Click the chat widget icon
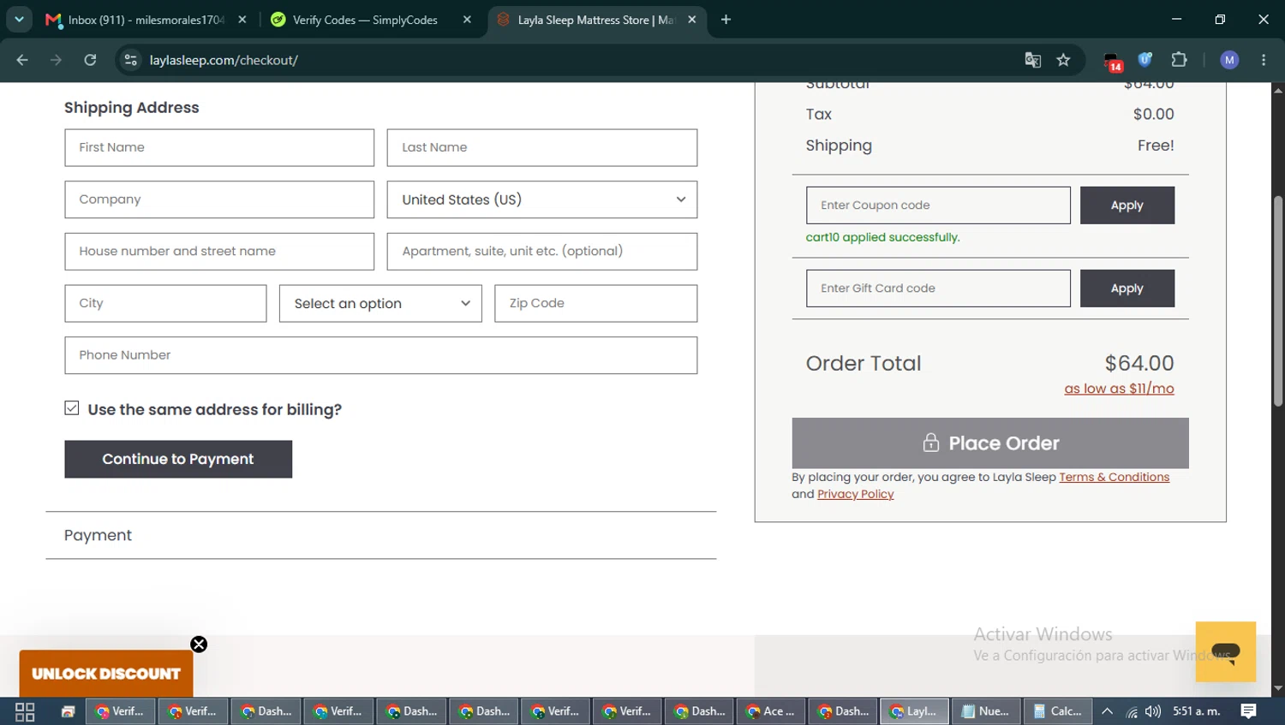 coord(1225,651)
